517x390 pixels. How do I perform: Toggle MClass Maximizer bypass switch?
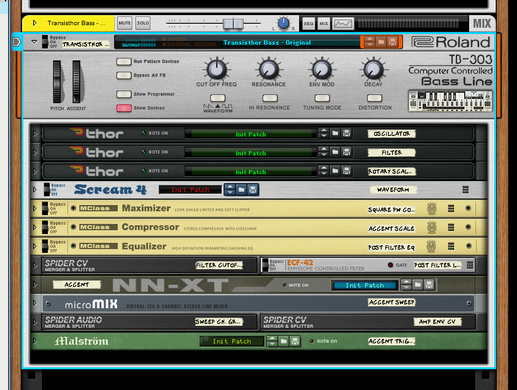[45, 208]
